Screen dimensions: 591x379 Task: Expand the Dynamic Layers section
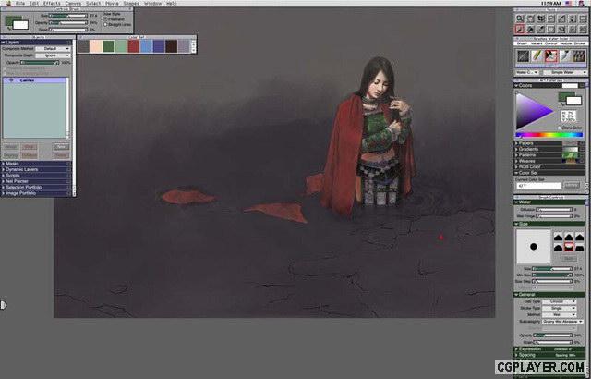pyautogui.click(x=4, y=170)
